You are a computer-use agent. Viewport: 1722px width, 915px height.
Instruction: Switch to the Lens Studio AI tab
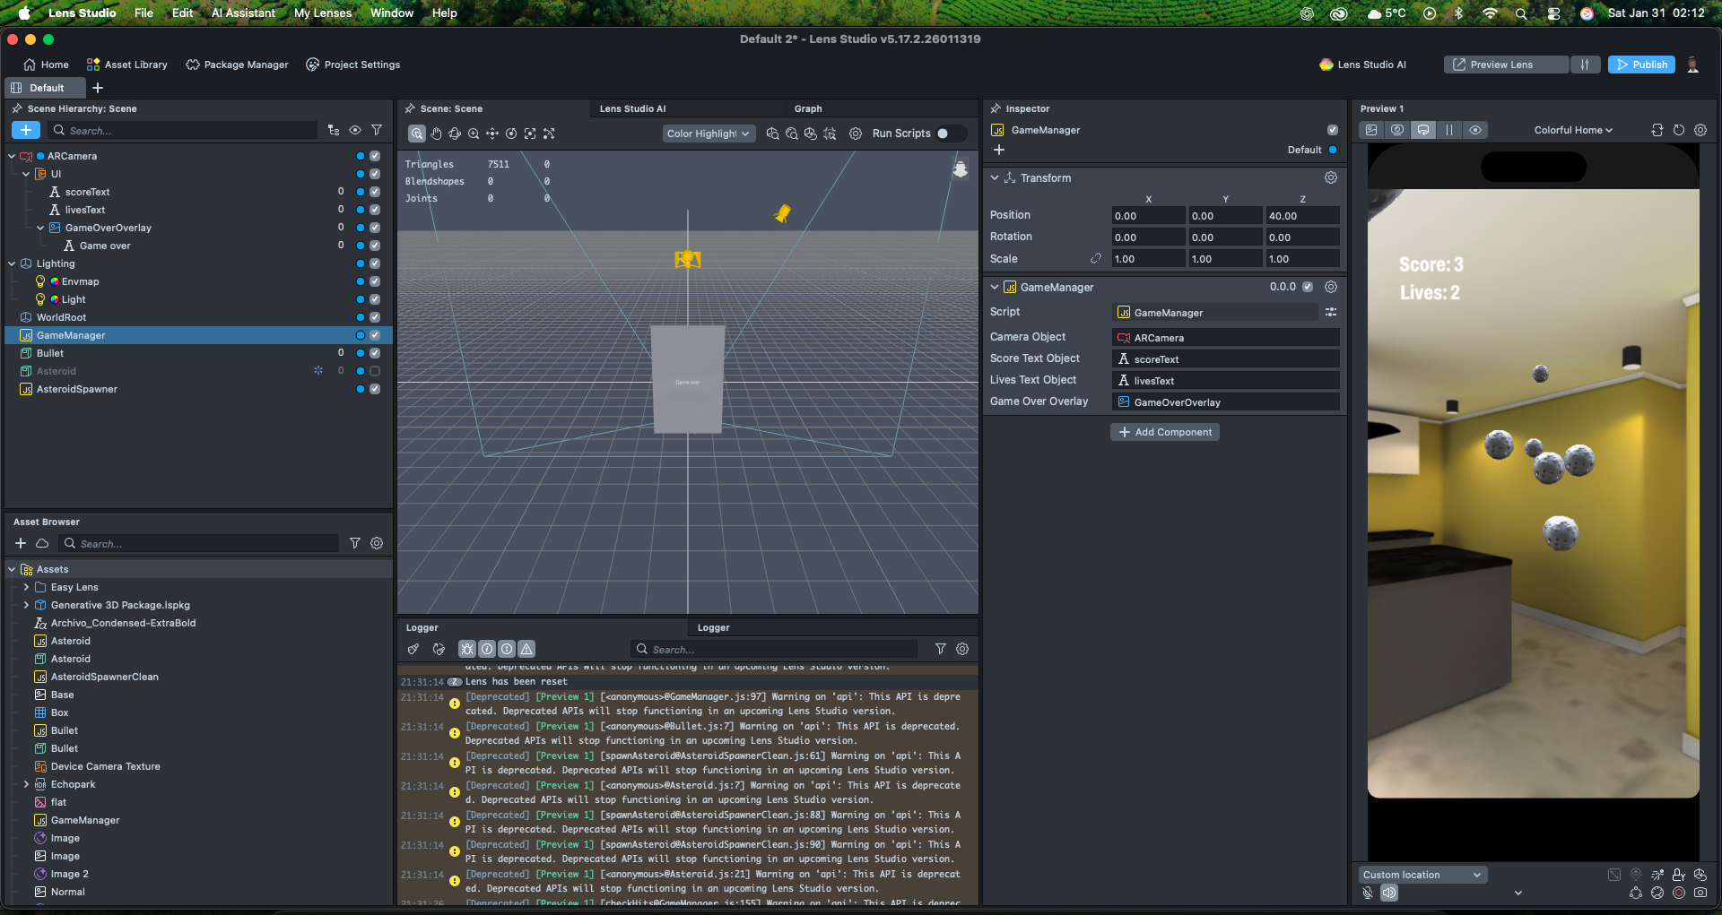tap(632, 108)
